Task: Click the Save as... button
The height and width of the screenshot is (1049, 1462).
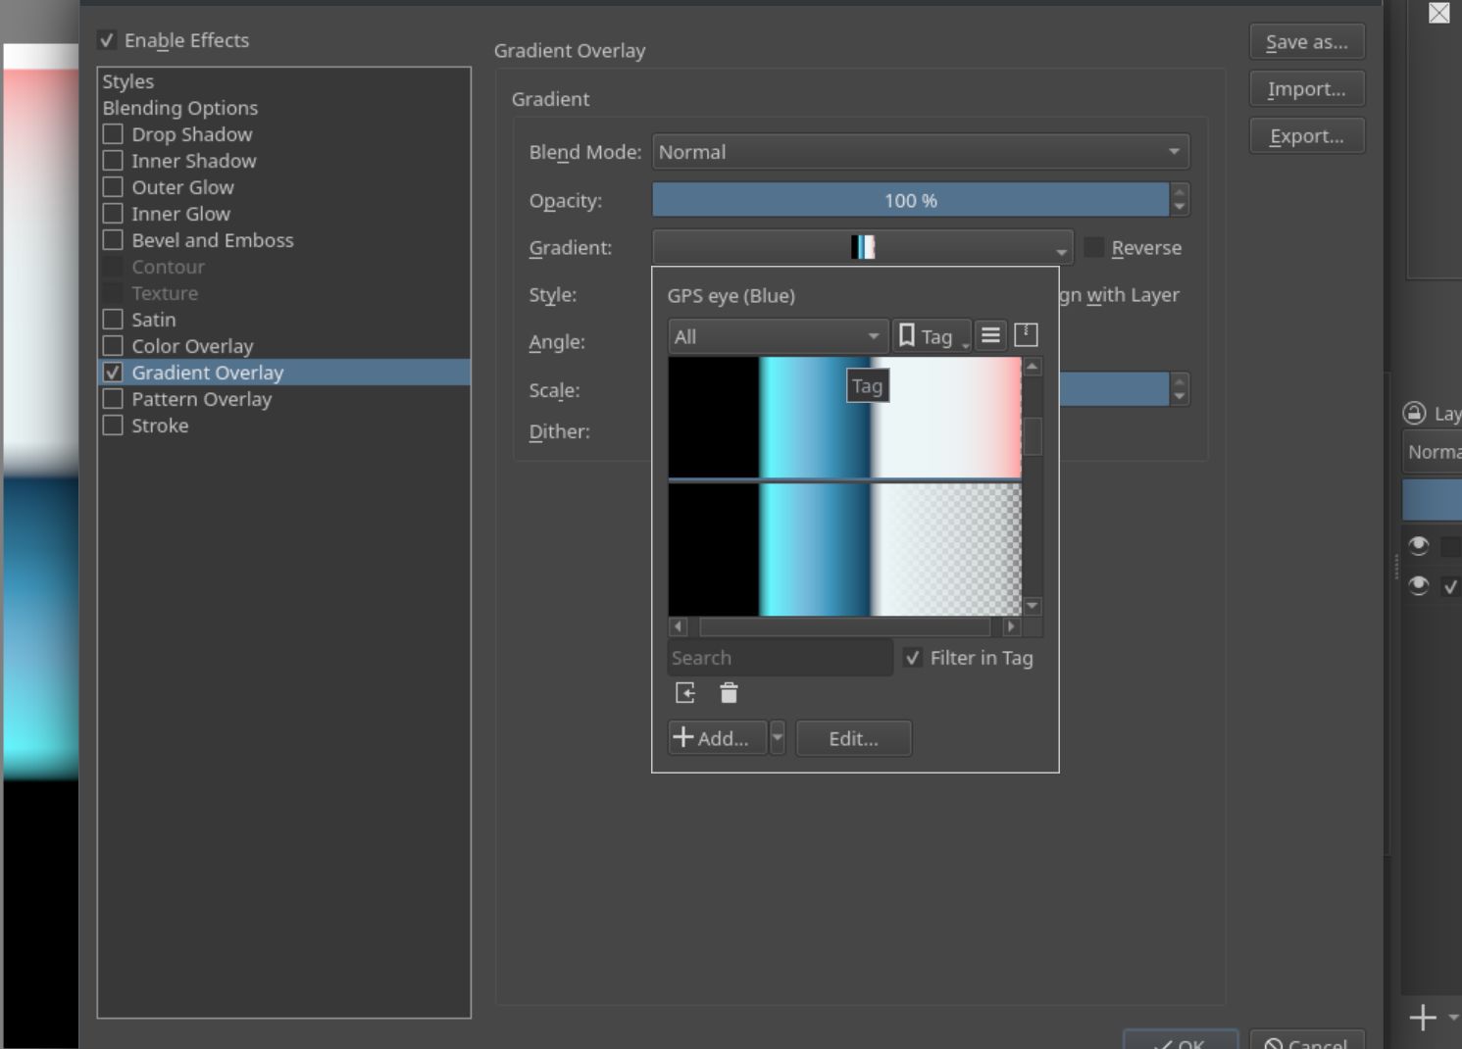Action: [x=1306, y=42]
